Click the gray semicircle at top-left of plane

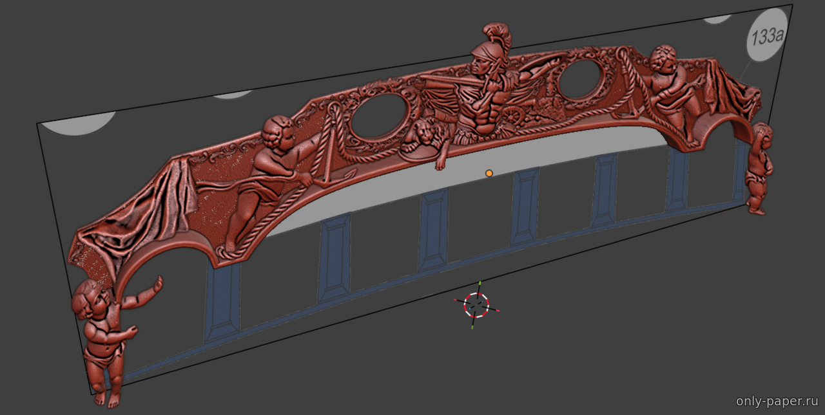click(81, 122)
